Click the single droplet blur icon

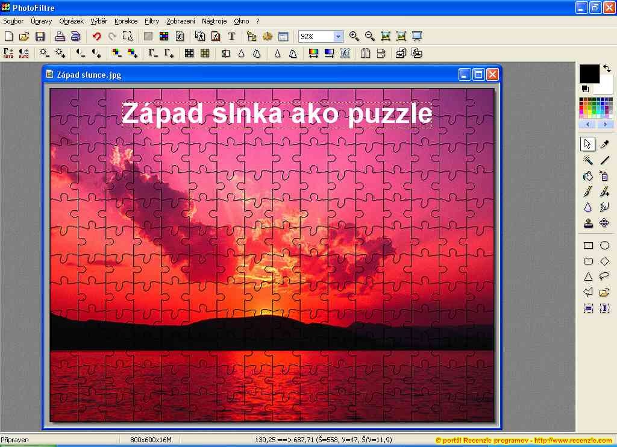(x=241, y=53)
